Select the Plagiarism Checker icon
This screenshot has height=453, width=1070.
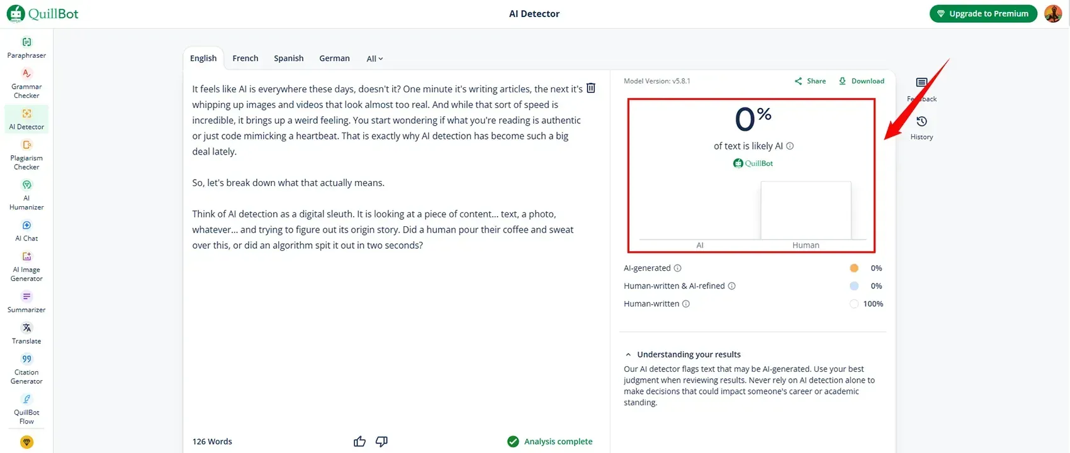coord(26,145)
